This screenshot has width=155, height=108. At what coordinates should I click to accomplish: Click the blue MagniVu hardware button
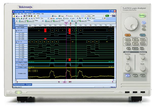143,35
